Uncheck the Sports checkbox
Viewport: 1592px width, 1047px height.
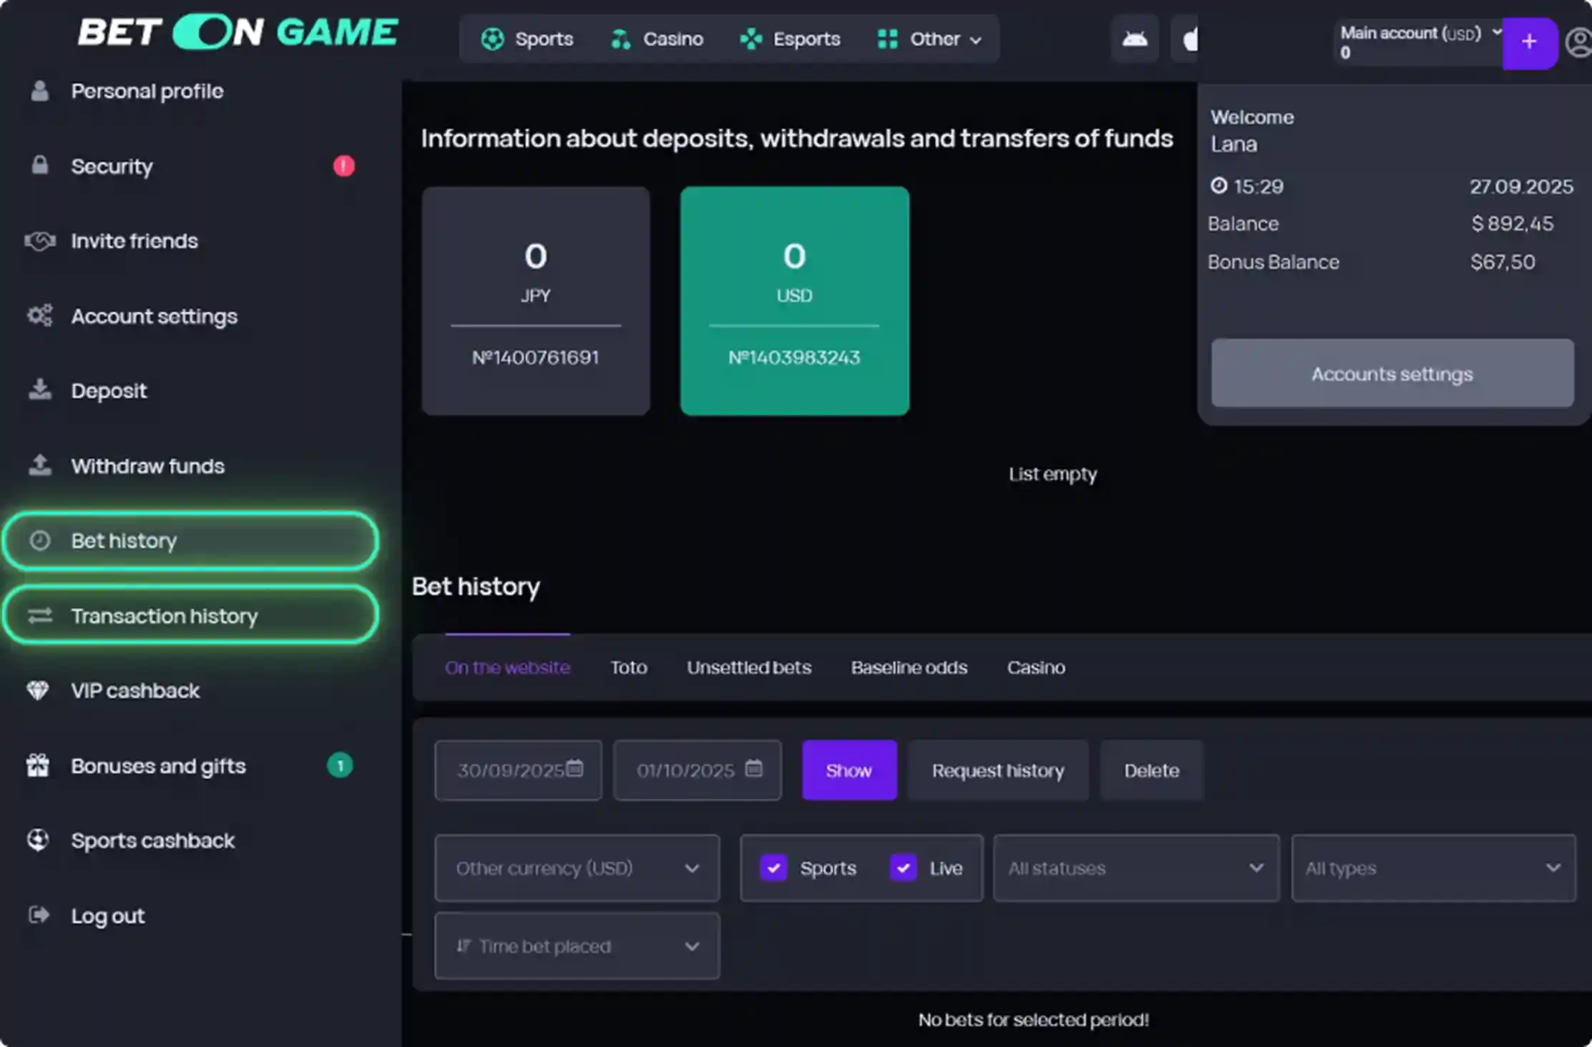773,868
